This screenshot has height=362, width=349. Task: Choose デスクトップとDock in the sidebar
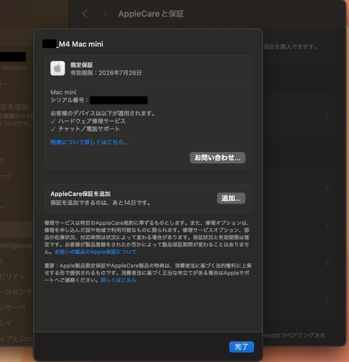click(x=16, y=339)
